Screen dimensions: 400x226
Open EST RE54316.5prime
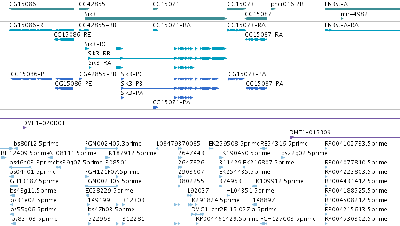284,144
